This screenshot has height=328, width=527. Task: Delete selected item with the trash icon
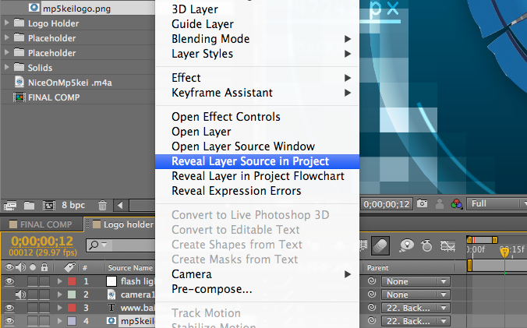(102, 206)
